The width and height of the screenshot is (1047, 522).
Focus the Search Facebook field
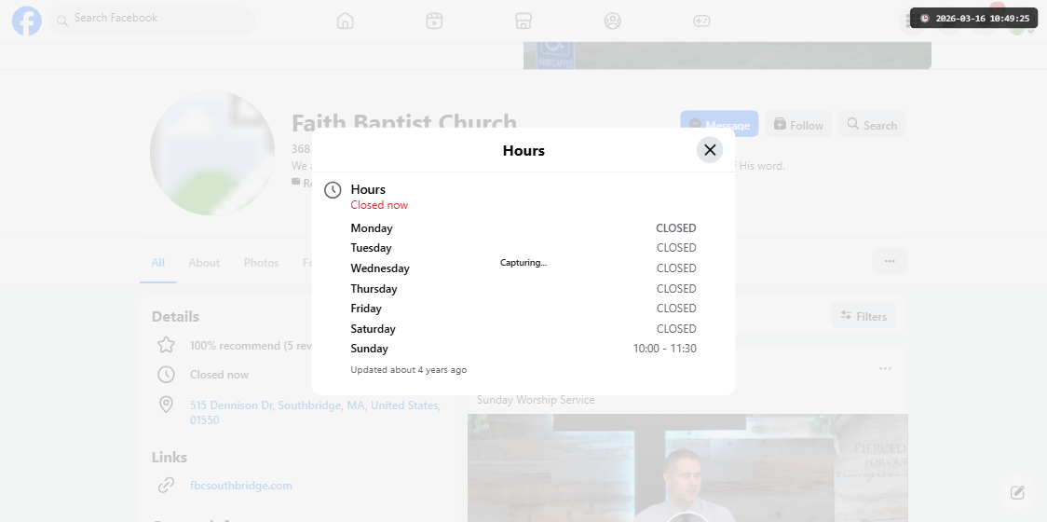pyautogui.click(x=152, y=21)
